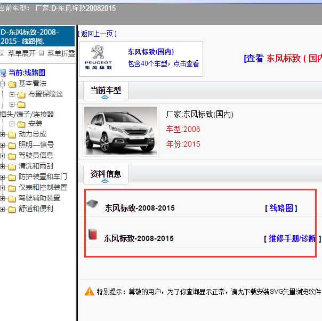The height and width of the screenshot is (321, 322).
Task: Select the 驾驶辅助装置 tree item
Action: [39, 198]
